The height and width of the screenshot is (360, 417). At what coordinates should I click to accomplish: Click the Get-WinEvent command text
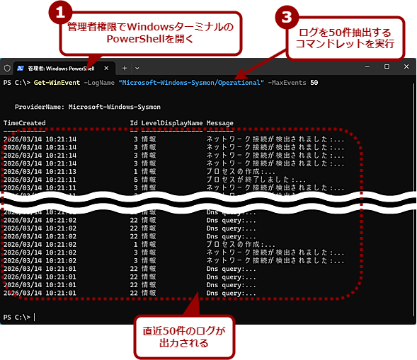coord(57,83)
